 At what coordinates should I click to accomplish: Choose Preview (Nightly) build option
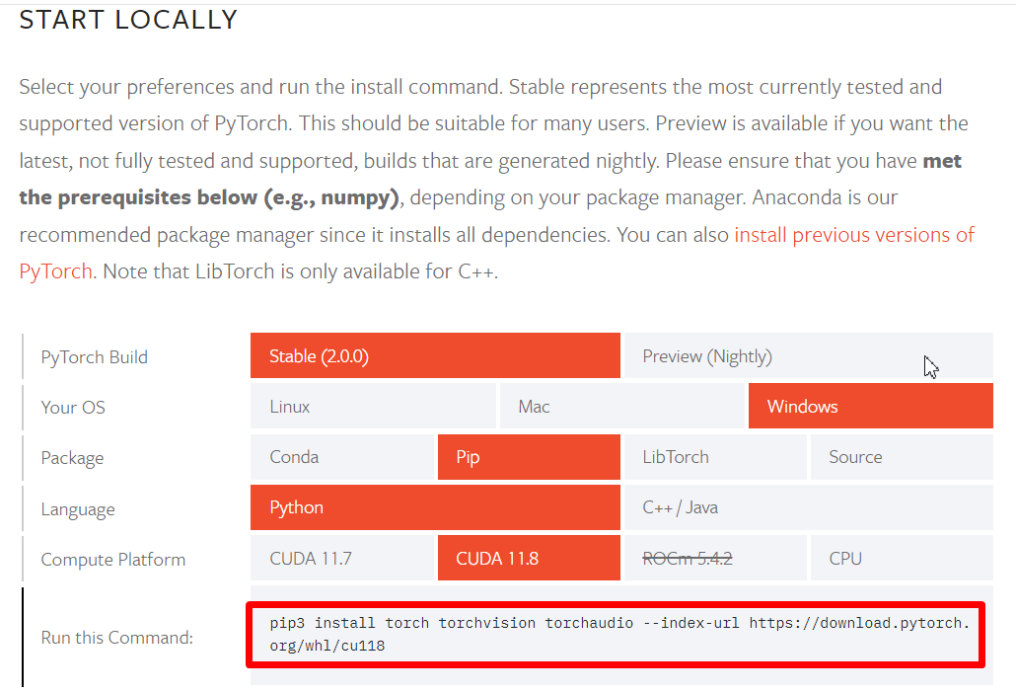click(807, 356)
